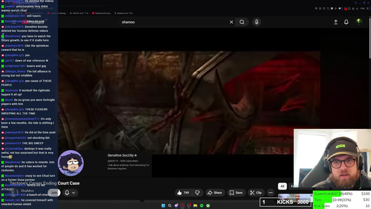
Task: Click the Tips $9.99 progress bar
Action: point(342,200)
